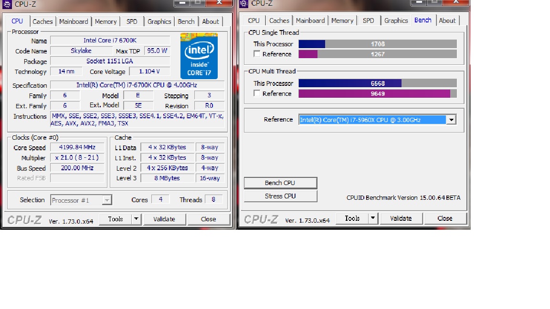This screenshot has width=550, height=309.
Task: Click the CPU-Z title icon in right window
Action: tap(244, 3)
